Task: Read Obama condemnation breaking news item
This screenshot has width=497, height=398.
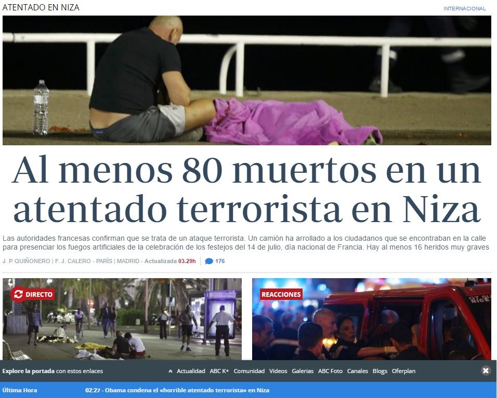Action: pyautogui.click(x=177, y=390)
